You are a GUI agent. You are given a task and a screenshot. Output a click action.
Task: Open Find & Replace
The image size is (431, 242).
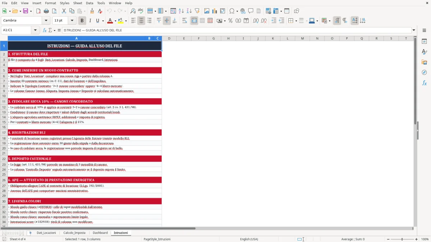click(x=133, y=11)
